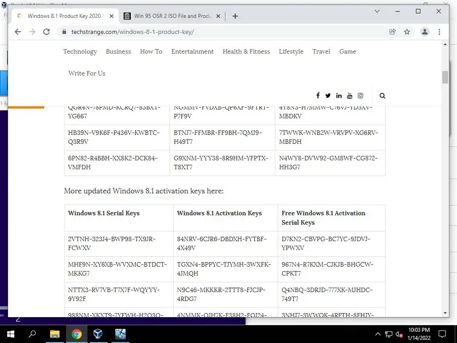Open the How To section

pyautogui.click(x=151, y=51)
